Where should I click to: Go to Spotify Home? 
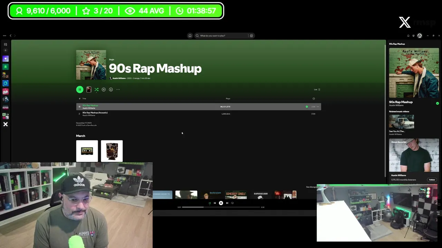(x=190, y=35)
